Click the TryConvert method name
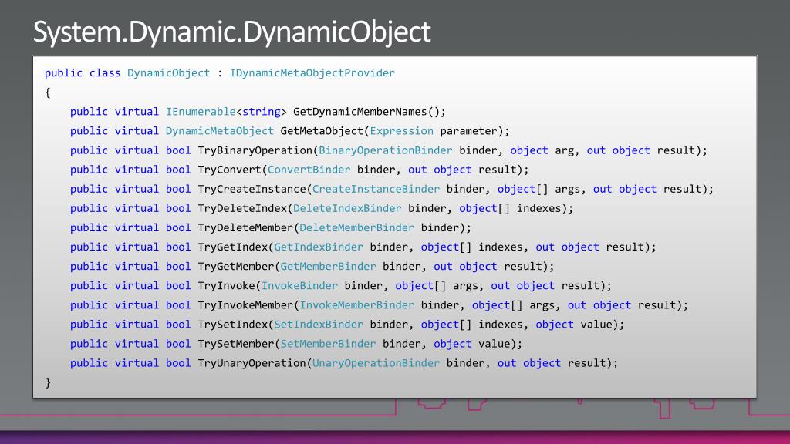The image size is (790, 444). (x=229, y=170)
